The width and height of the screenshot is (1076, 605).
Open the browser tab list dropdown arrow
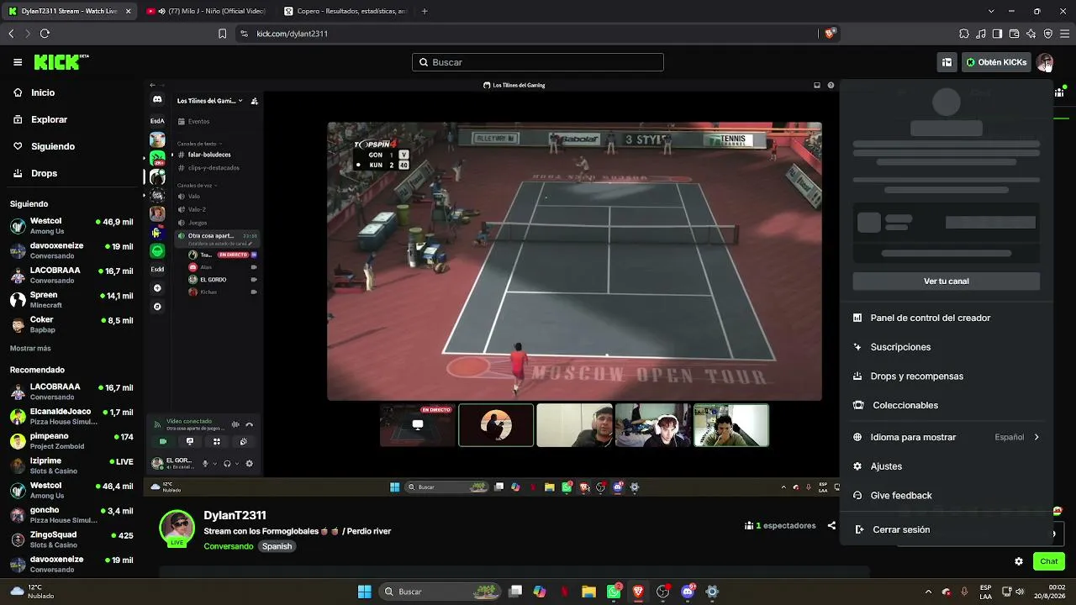pyautogui.click(x=991, y=11)
